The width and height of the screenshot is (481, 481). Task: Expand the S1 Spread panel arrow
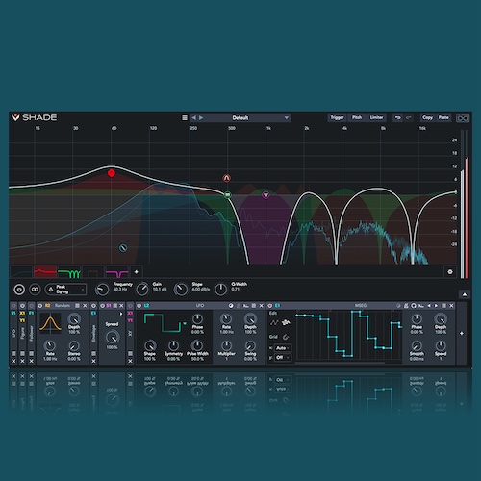pos(121,314)
